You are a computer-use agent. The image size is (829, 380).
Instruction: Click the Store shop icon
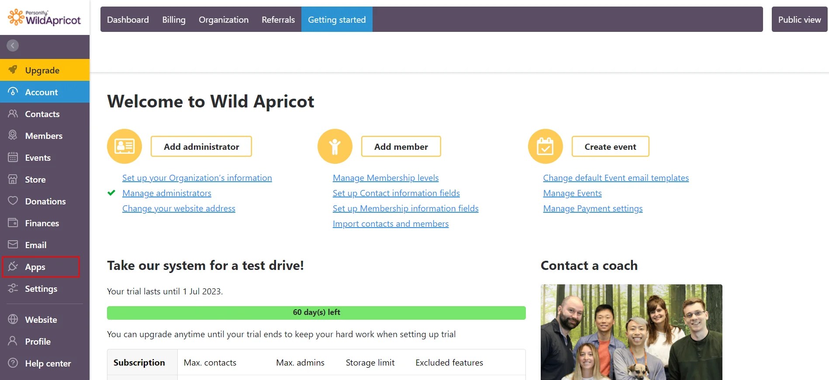(x=13, y=179)
